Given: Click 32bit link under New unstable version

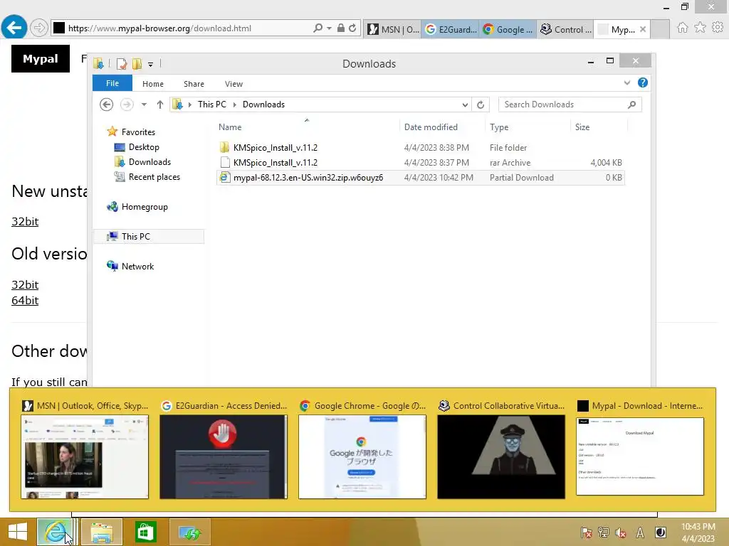Looking at the screenshot, I should tap(25, 222).
